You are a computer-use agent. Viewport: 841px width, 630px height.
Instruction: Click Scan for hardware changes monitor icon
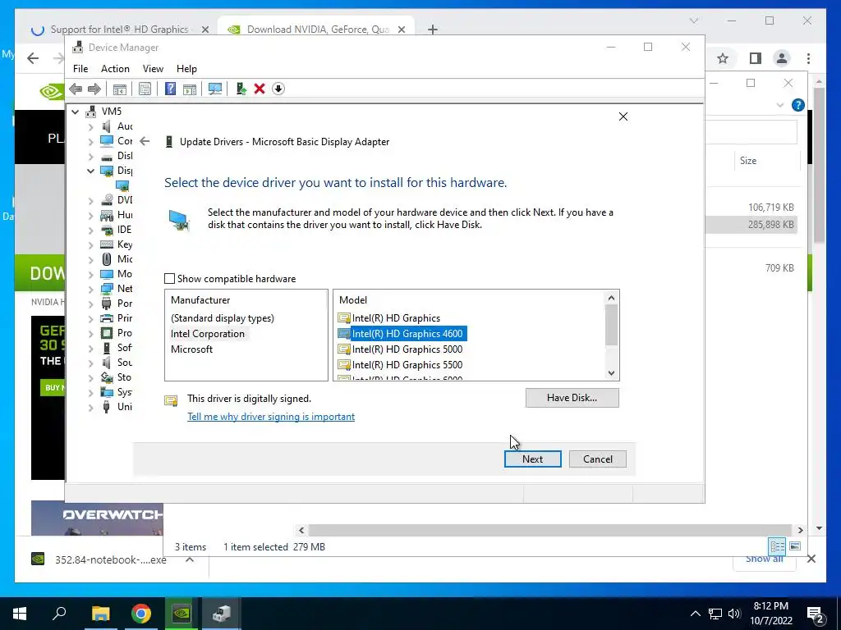(215, 89)
